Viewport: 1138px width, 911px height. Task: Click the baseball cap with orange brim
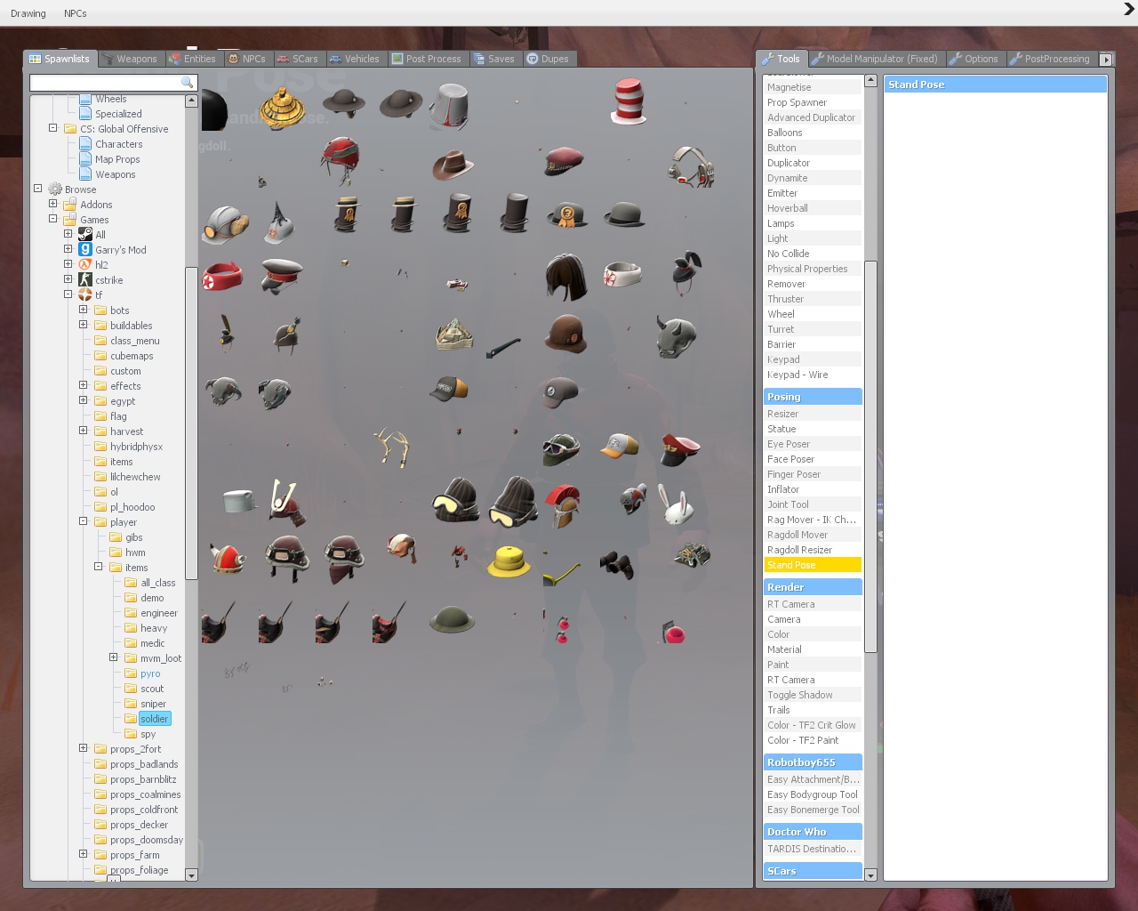tap(619, 446)
